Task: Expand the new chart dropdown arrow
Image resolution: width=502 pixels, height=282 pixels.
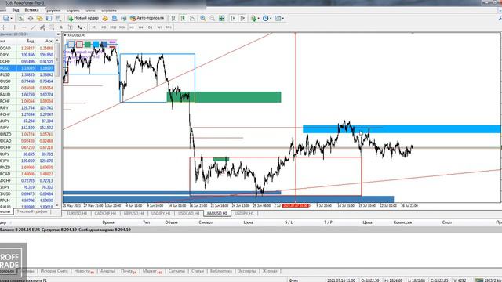Action: point(11,19)
